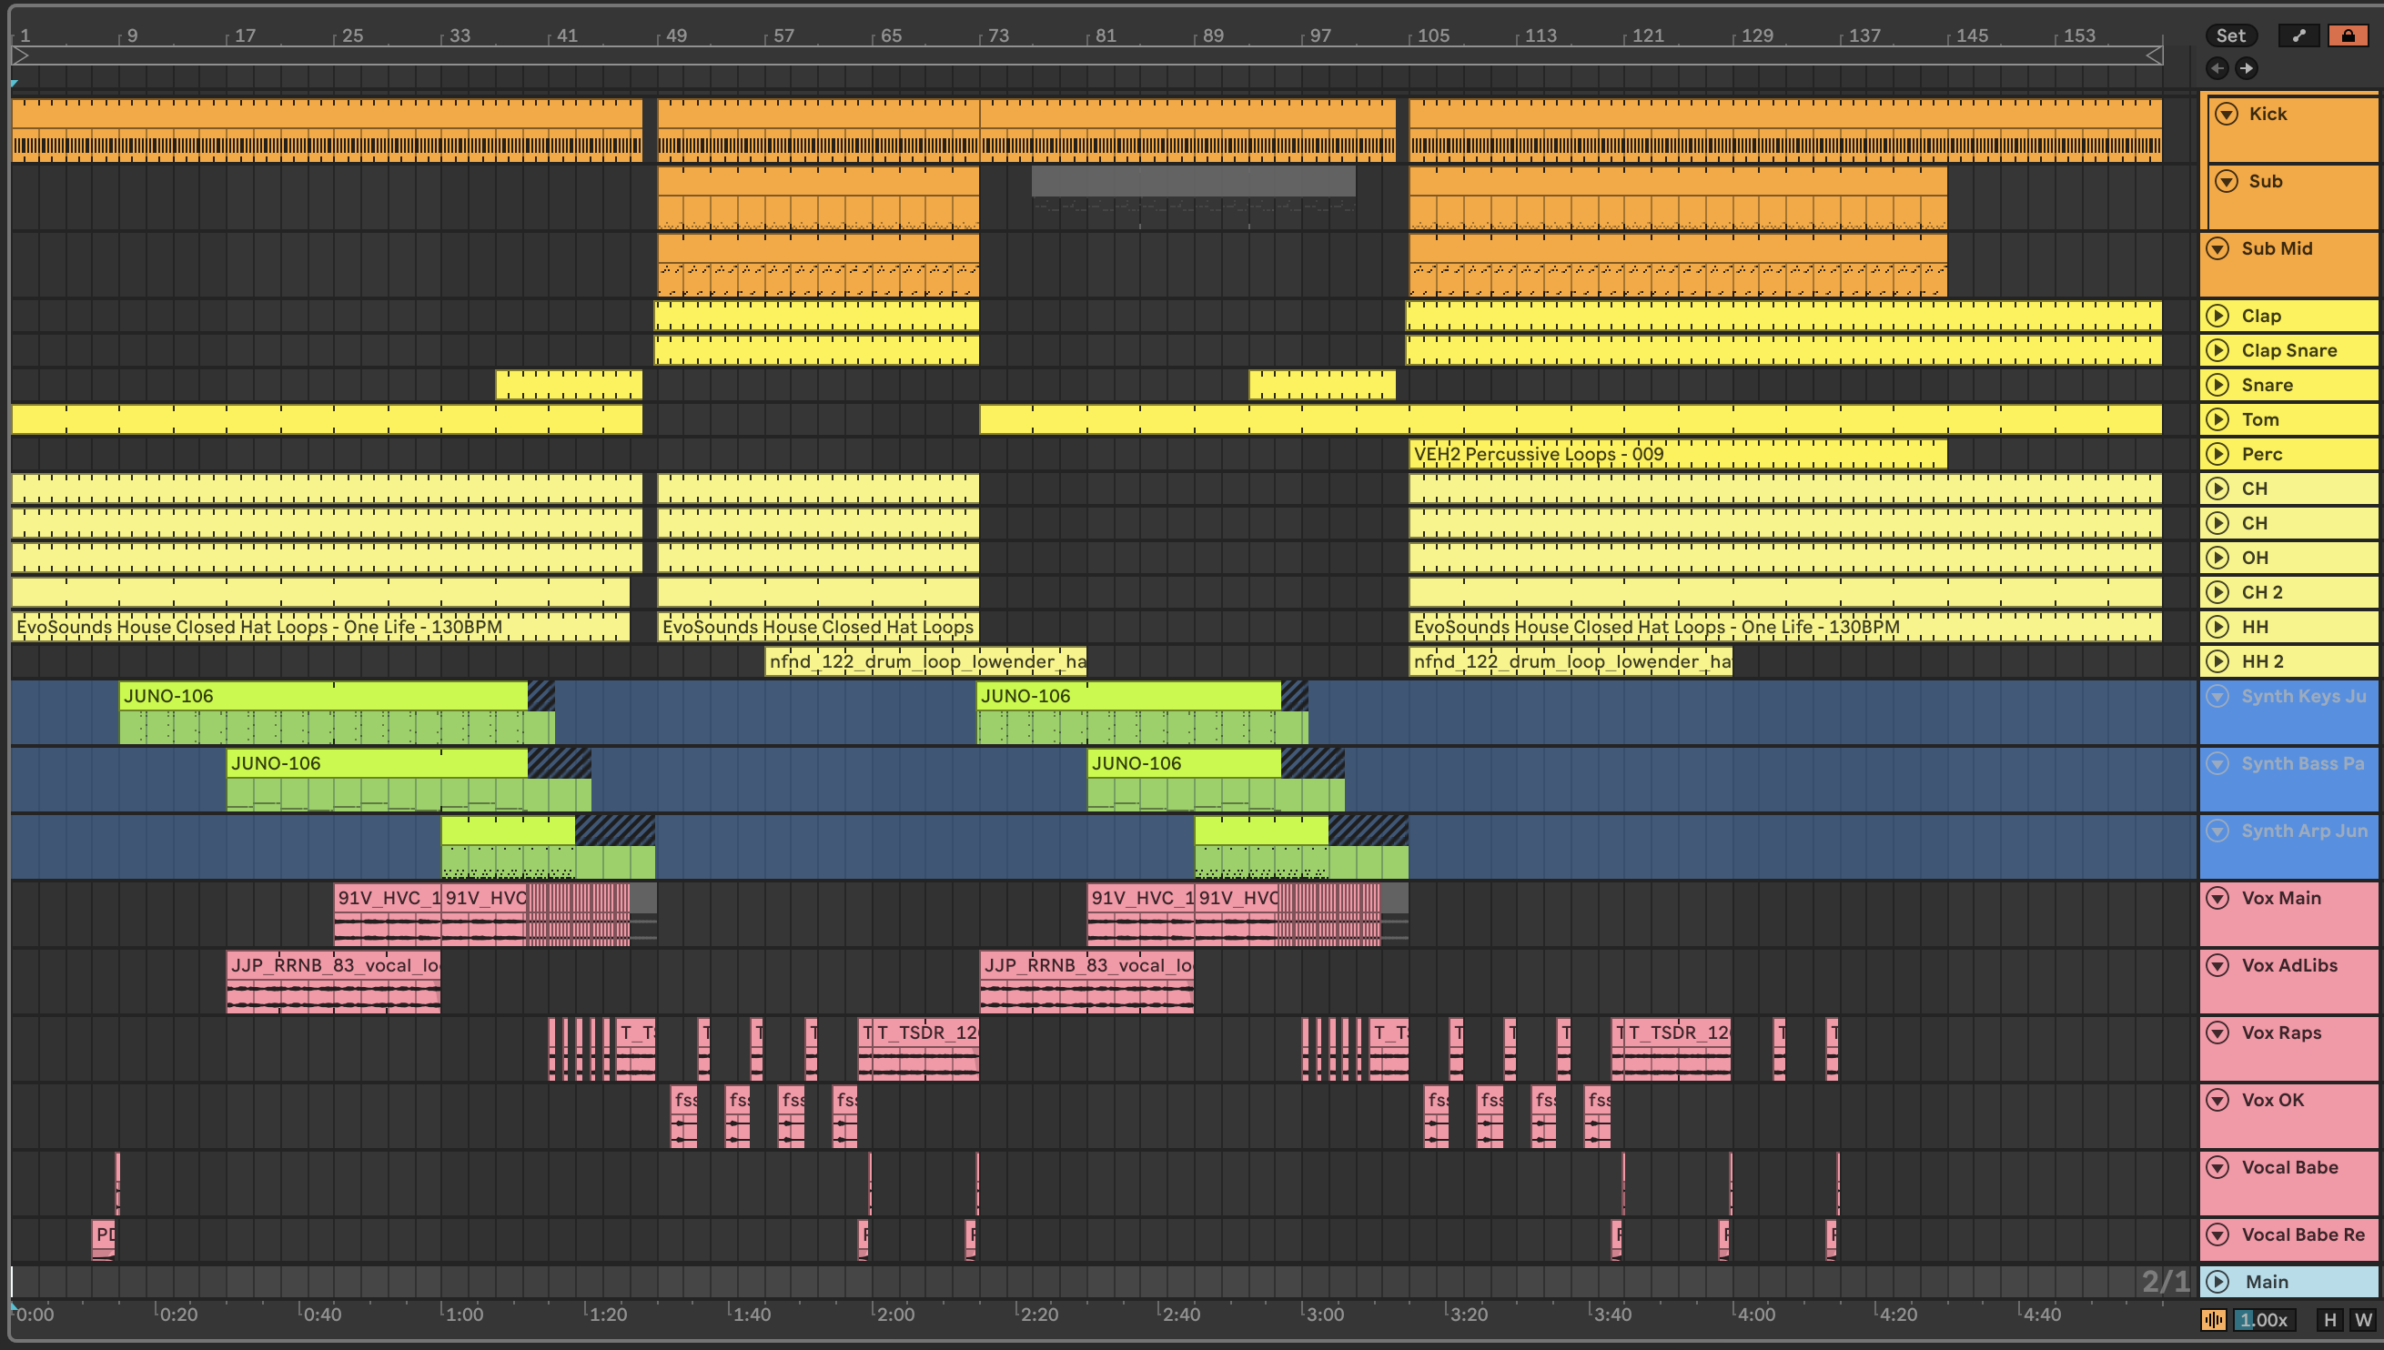This screenshot has width=2384, height=1350.
Task: Jump to the next locator arrow
Action: click(x=2246, y=67)
